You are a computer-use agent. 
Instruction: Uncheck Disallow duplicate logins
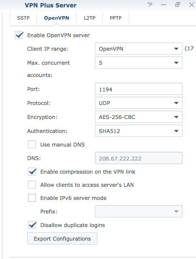pyautogui.click(x=32, y=225)
